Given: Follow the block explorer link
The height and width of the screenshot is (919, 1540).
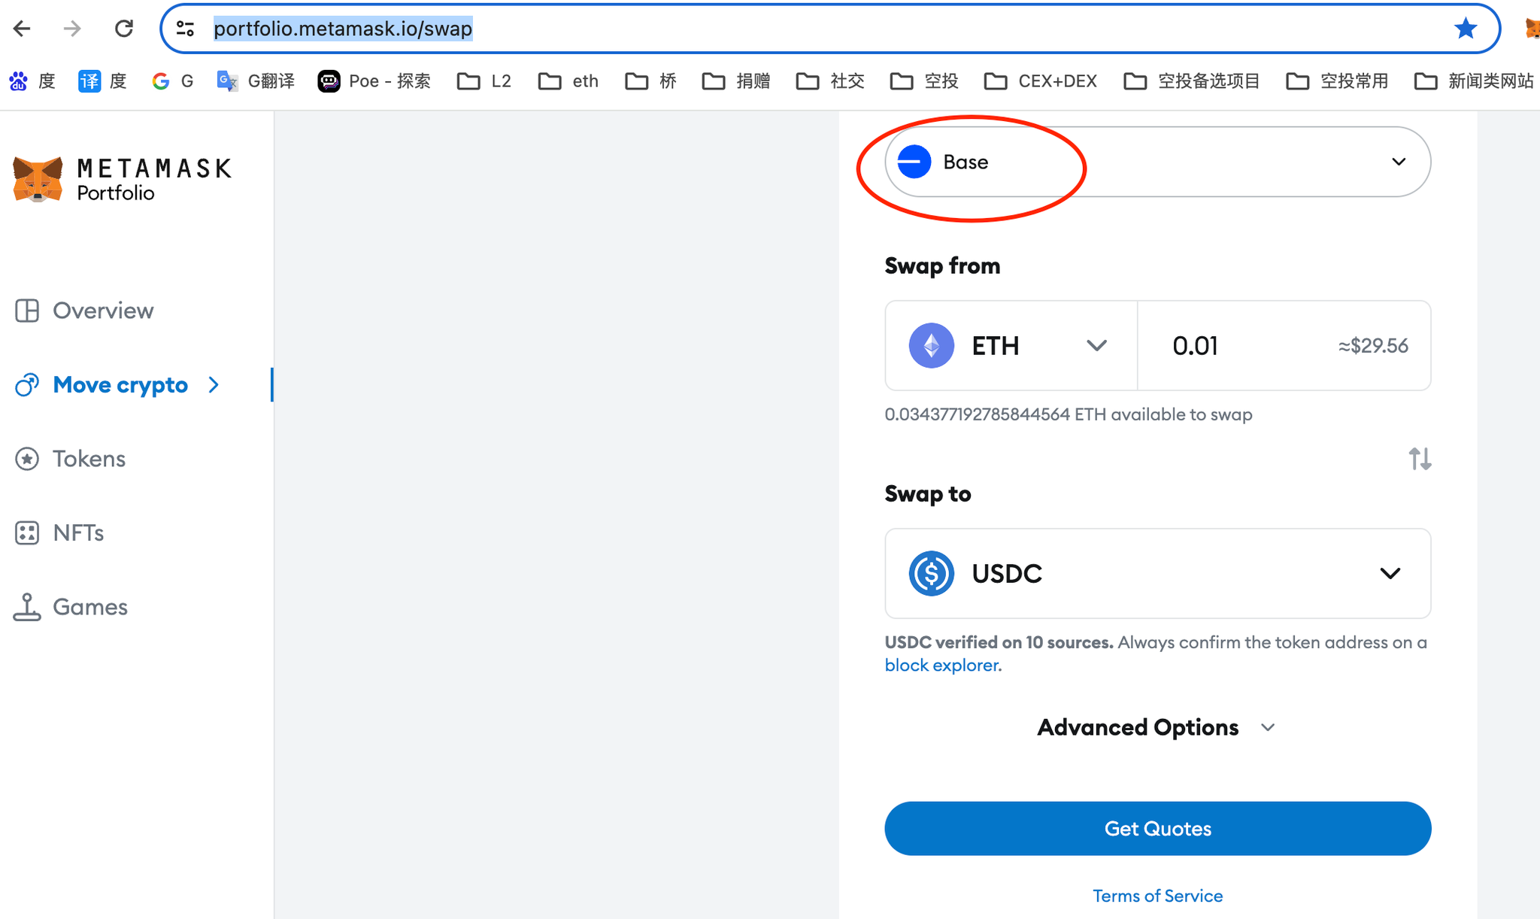Looking at the screenshot, I should pyautogui.click(x=942, y=666).
